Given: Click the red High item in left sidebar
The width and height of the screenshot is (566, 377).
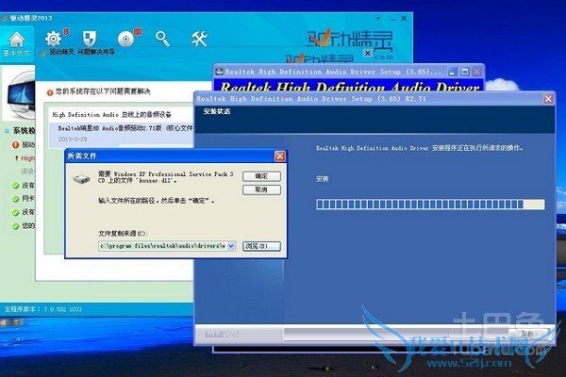Looking at the screenshot, I should point(27,158).
